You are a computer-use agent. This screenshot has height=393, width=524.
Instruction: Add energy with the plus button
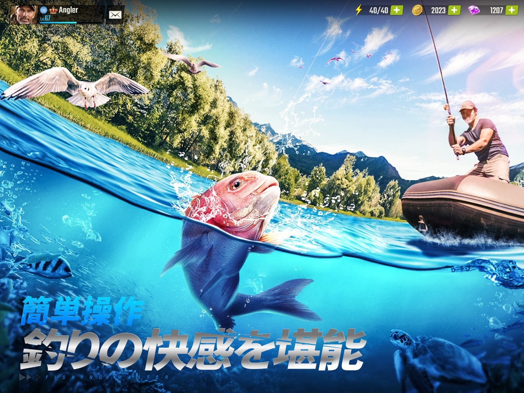396,10
